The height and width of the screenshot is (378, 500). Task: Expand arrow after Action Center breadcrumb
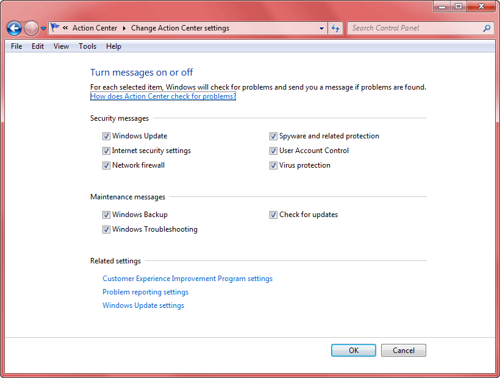click(124, 28)
